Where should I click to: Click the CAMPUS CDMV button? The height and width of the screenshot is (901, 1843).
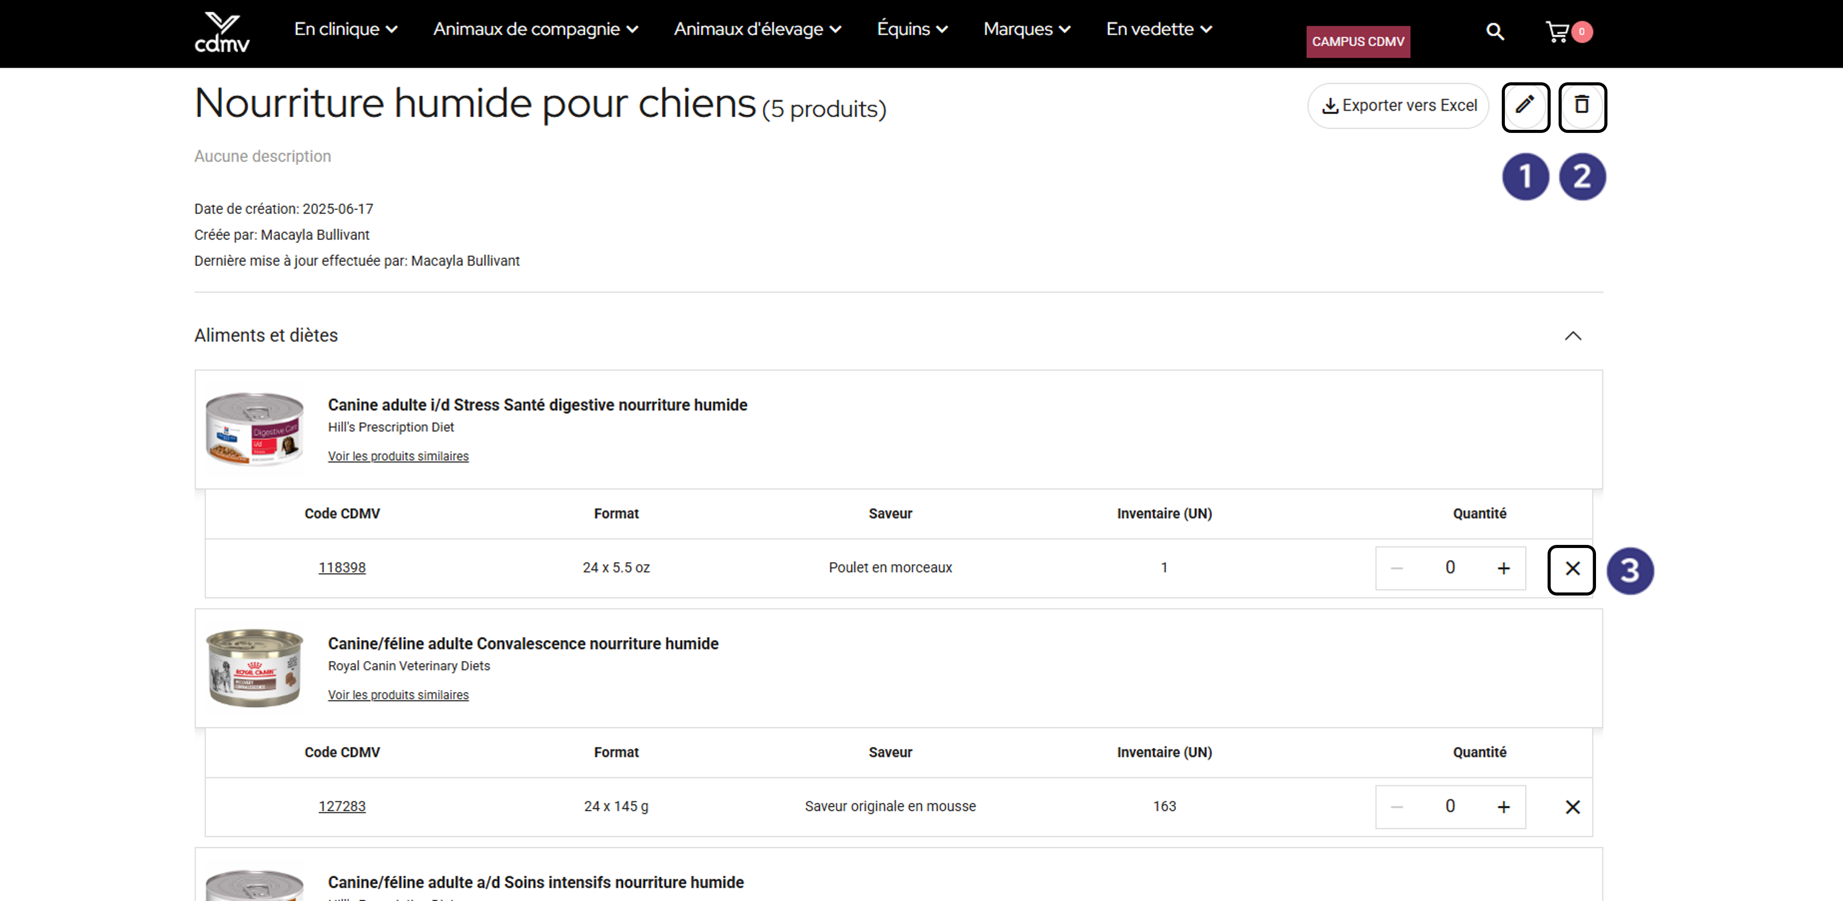[1357, 41]
